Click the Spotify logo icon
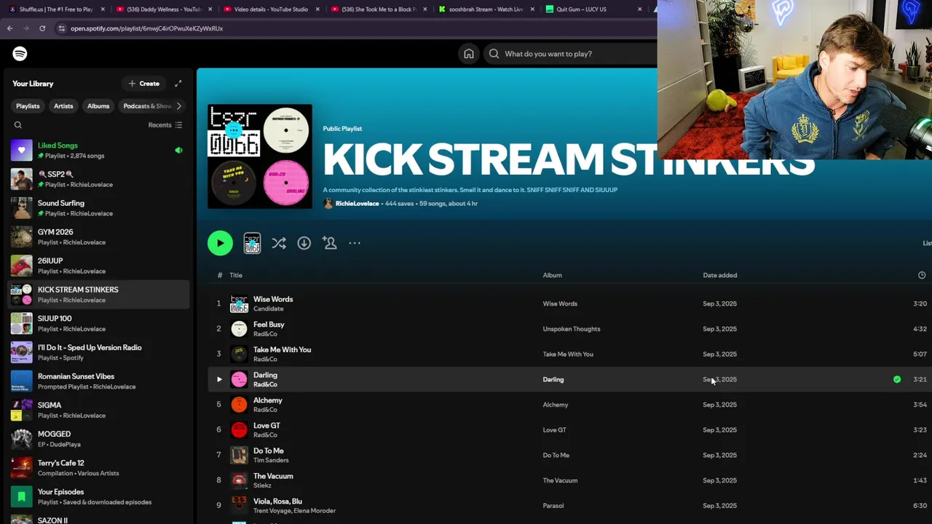 coord(20,54)
